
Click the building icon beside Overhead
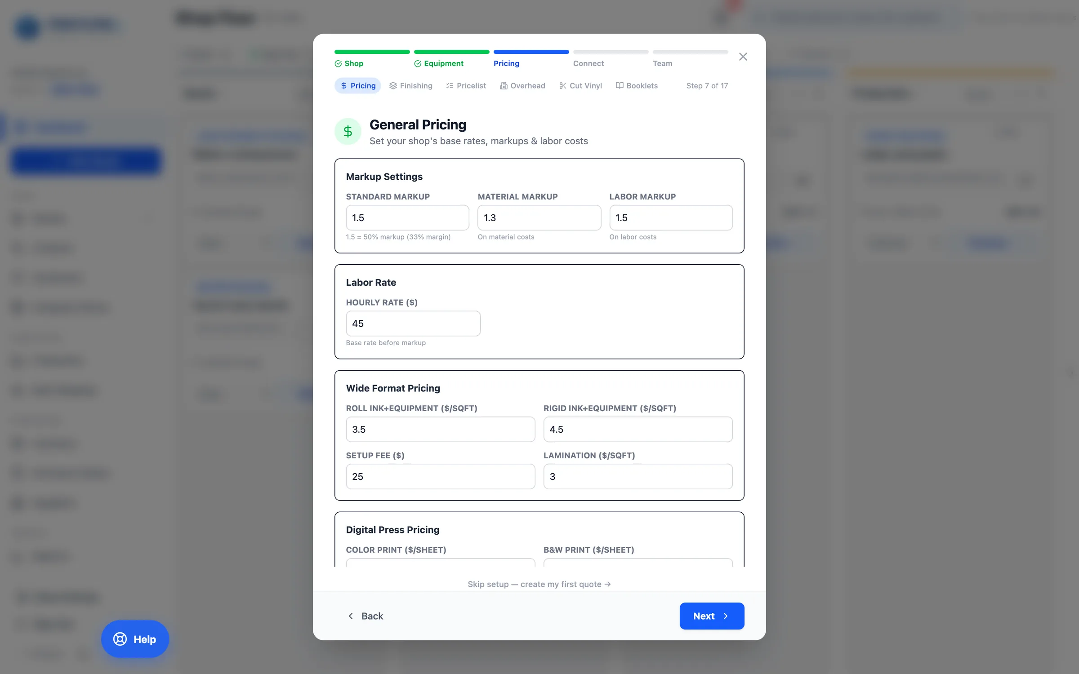(x=504, y=85)
